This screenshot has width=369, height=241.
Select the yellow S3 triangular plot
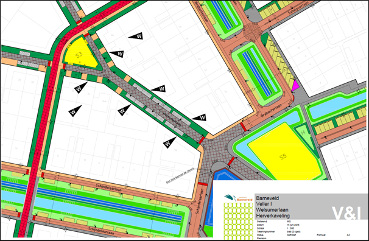point(80,54)
